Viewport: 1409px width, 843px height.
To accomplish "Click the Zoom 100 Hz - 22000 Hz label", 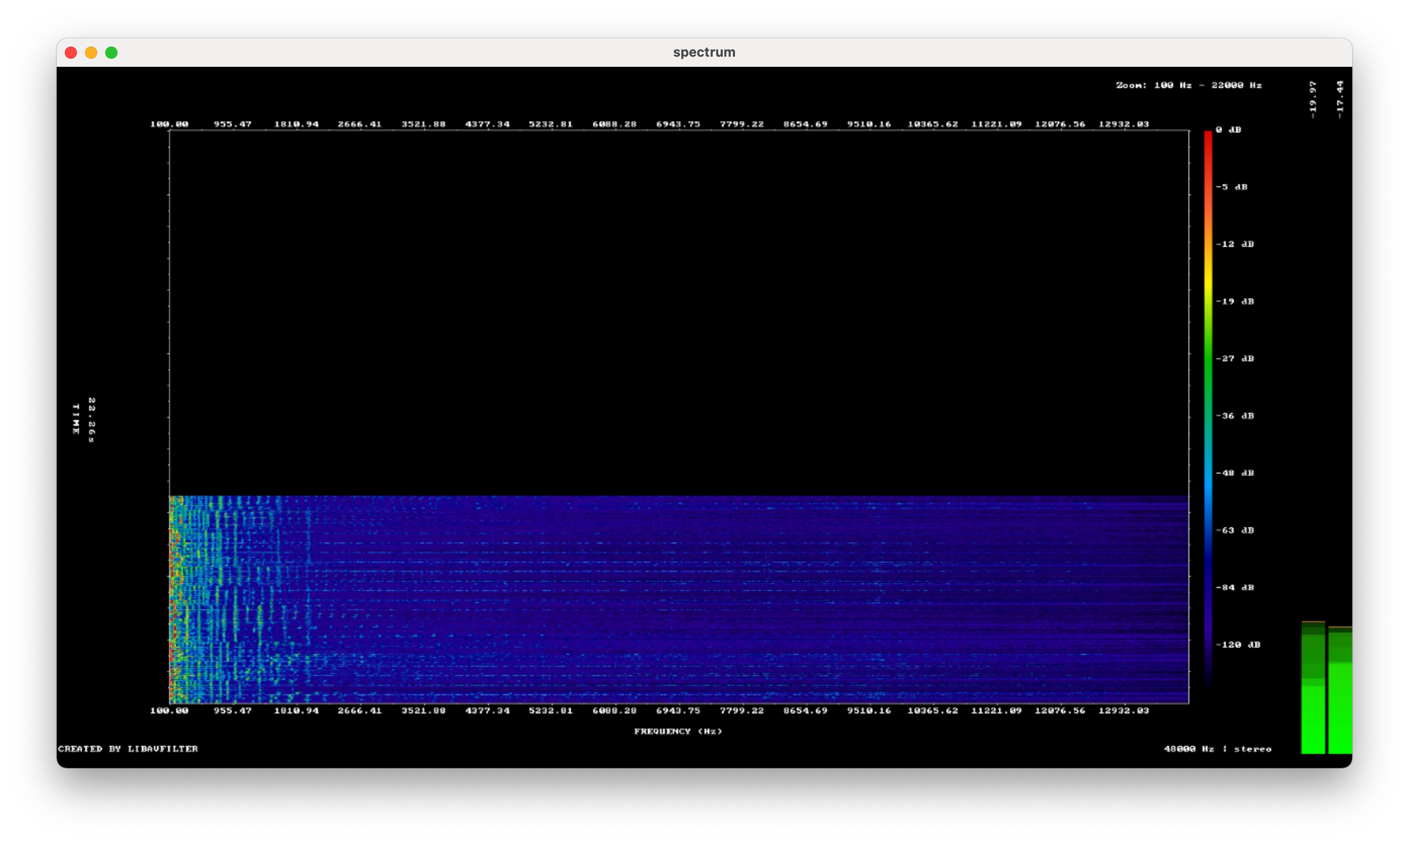I will click(x=1188, y=85).
